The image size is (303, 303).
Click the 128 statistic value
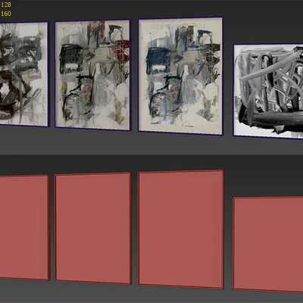(x=6, y=5)
